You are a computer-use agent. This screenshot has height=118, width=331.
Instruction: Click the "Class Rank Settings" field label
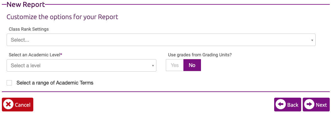(29, 29)
